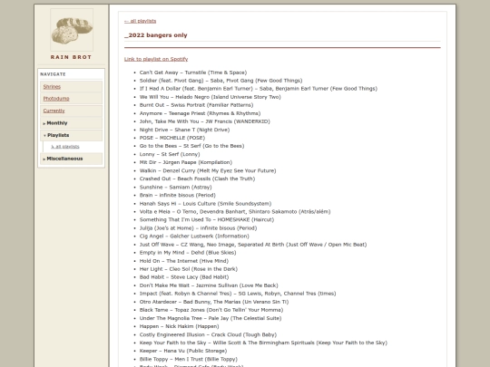The image size is (490, 367).
Task: Click 'Bad Habit – Steve Lacy' entry
Action: pyautogui.click(x=184, y=277)
